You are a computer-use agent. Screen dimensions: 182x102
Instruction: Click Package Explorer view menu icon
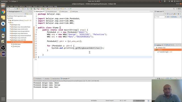pos(31,14)
